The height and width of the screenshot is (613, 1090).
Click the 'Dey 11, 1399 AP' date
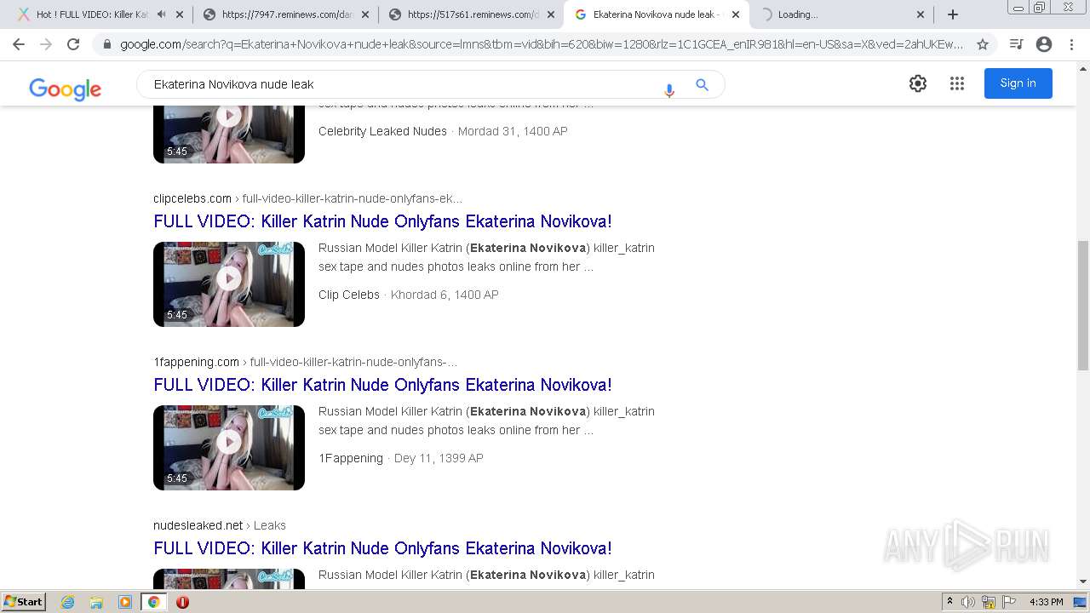click(439, 458)
